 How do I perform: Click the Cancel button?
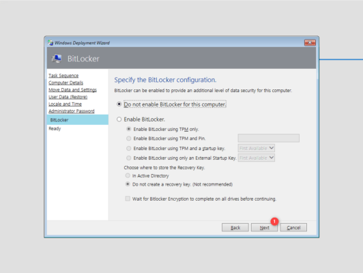click(293, 227)
